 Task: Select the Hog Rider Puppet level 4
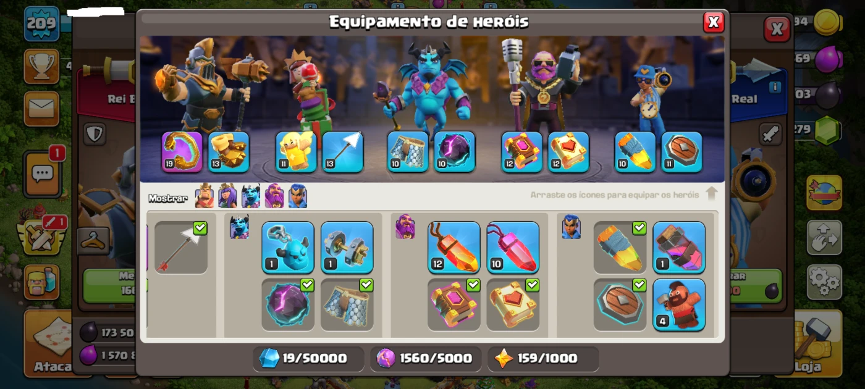coord(679,304)
